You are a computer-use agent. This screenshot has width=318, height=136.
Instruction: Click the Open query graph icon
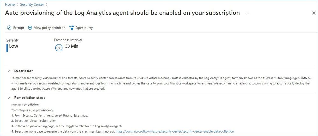click(71, 28)
